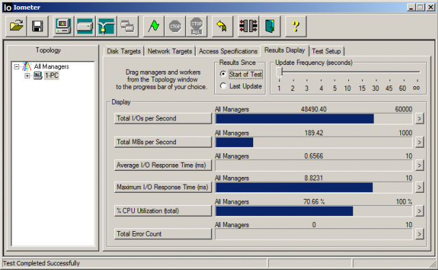
Task: Exit Iometer with door icon
Action: 270,26
